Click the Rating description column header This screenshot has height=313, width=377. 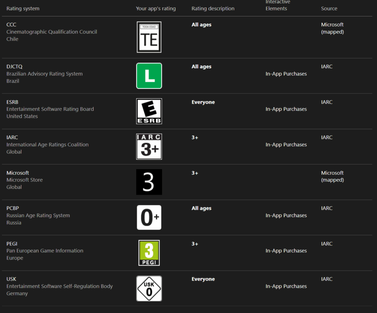click(x=213, y=8)
